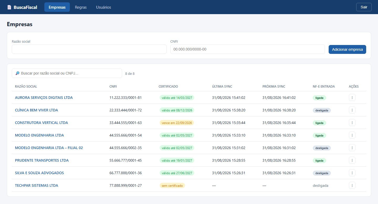378x204 pixels.
Task: Open actions menu for Modelo Engenharia Ltda
Action: tap(352, 135)
